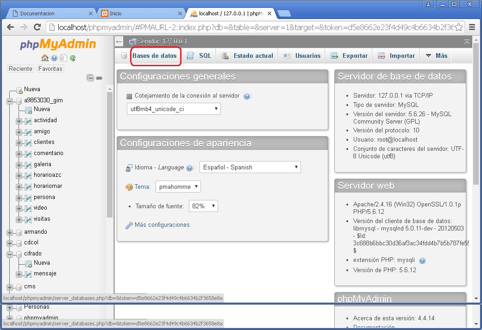This screenshot has width=482, height=330.
Task: Collapse all navigation tree icon
Action: pos(90,78)
